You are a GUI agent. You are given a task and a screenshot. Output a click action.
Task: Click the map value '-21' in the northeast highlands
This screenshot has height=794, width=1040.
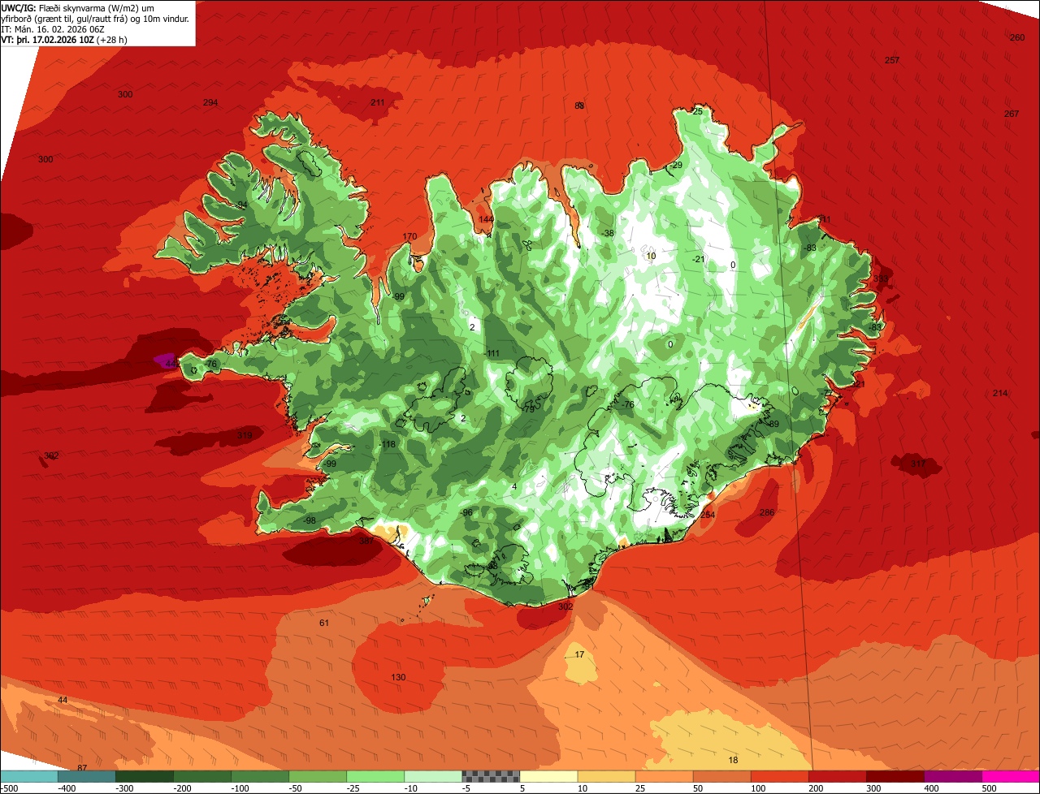(698, 259)
